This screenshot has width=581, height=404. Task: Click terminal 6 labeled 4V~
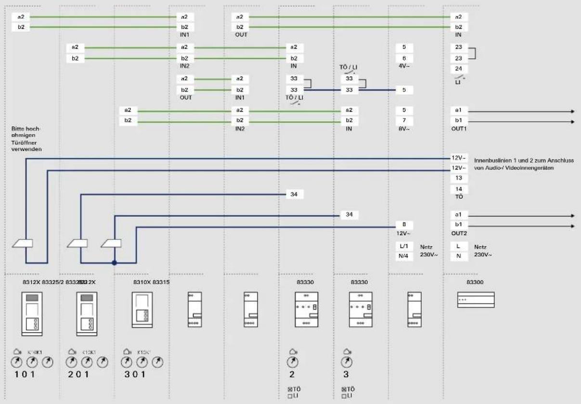click(x=404, y=58)
